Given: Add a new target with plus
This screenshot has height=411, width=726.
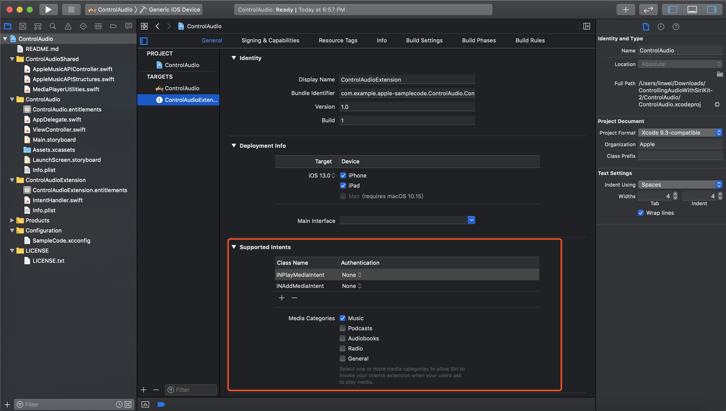Looking at the screenshot, I should click(x=143, y=390).
